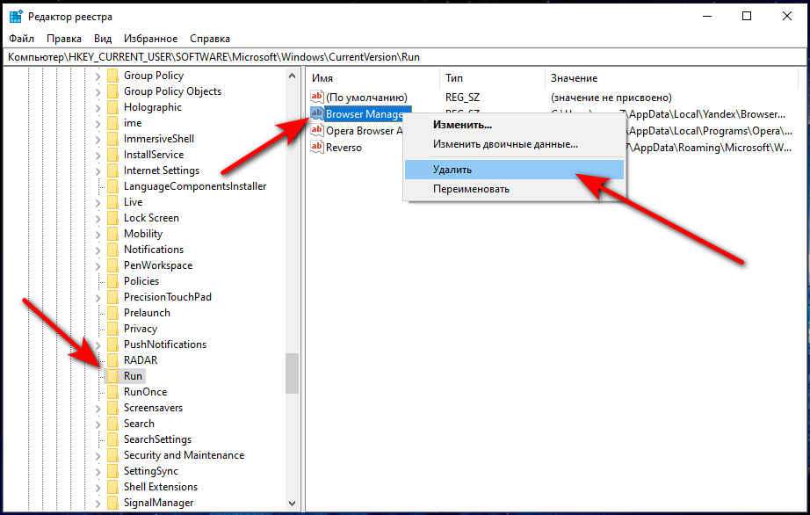Open the Файл menu

click(21, 39)
